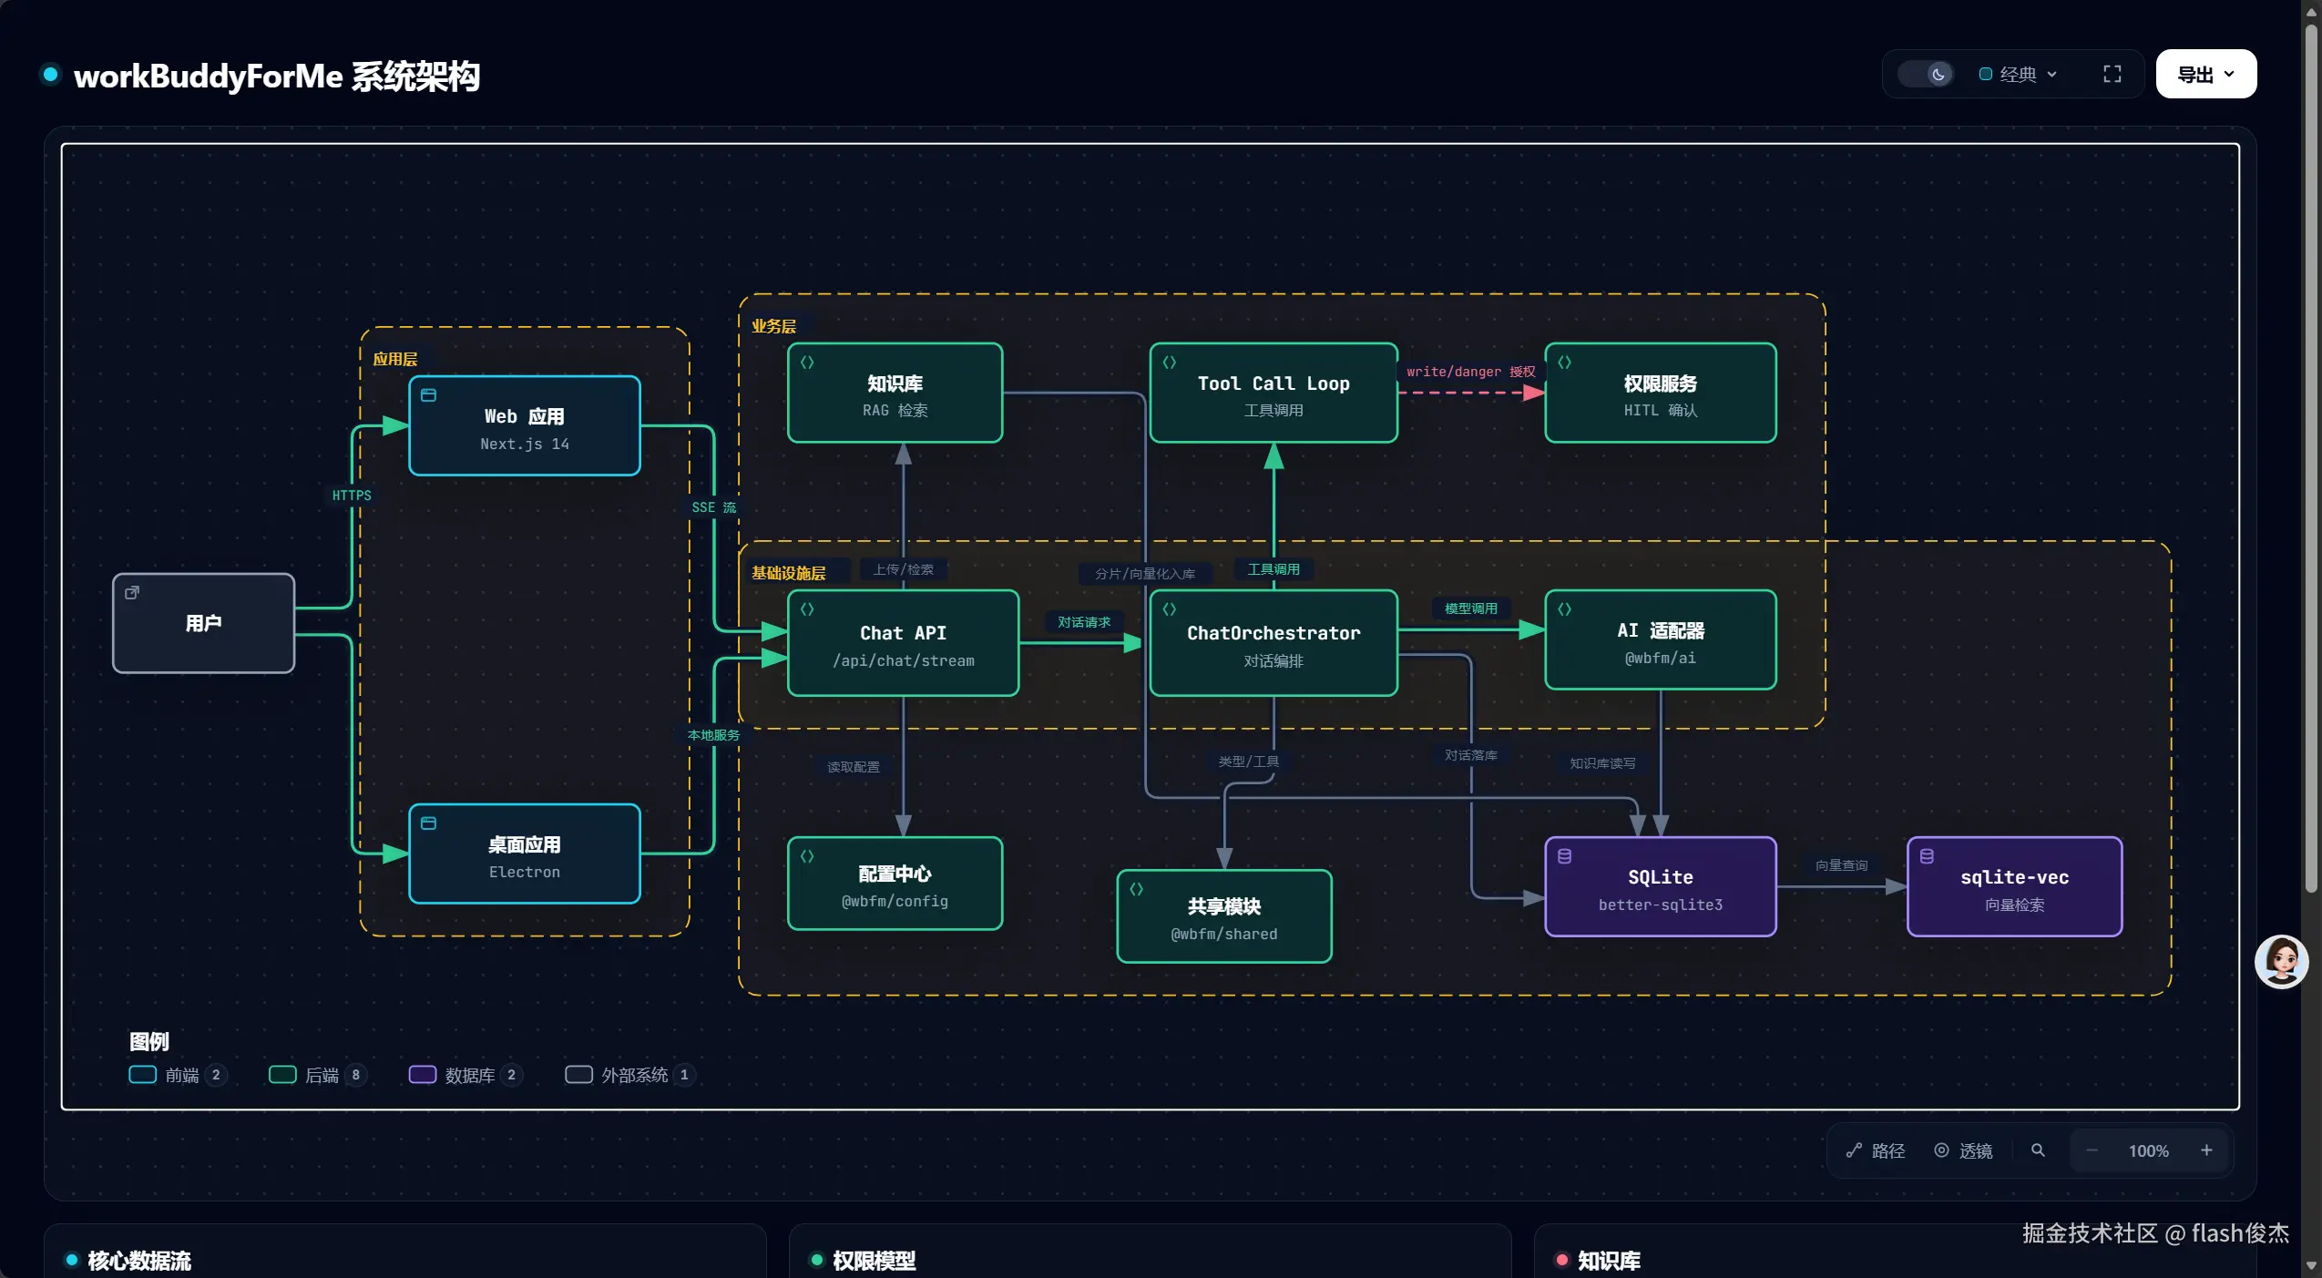2322x1278 pixels.
Task: Click the window icon on Web 应用 node
Action: [428, 395]
